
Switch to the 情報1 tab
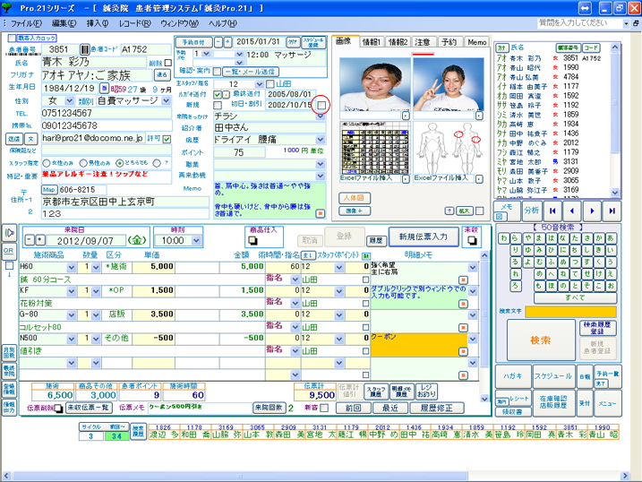point(372,42)
